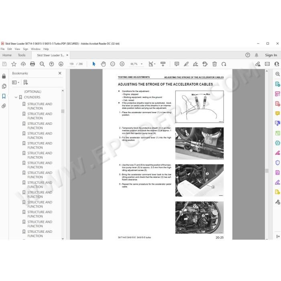Select the Highlight text pen tool
The width and height of the screenshot is (281, 281).
click(186, 64)
